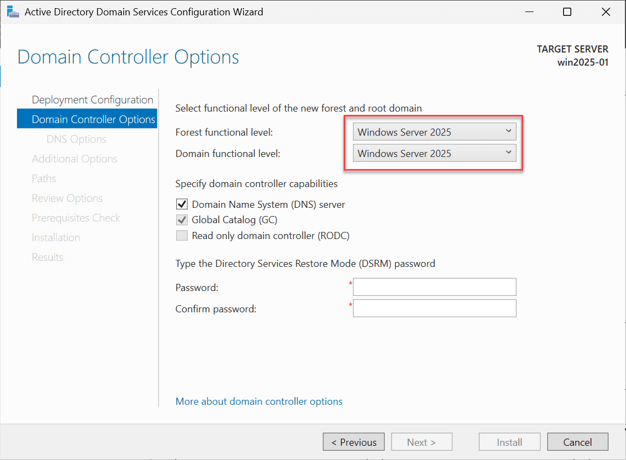Open More about domain controller options link
Viewport: 626px width, 460px height.
point(259,401)
